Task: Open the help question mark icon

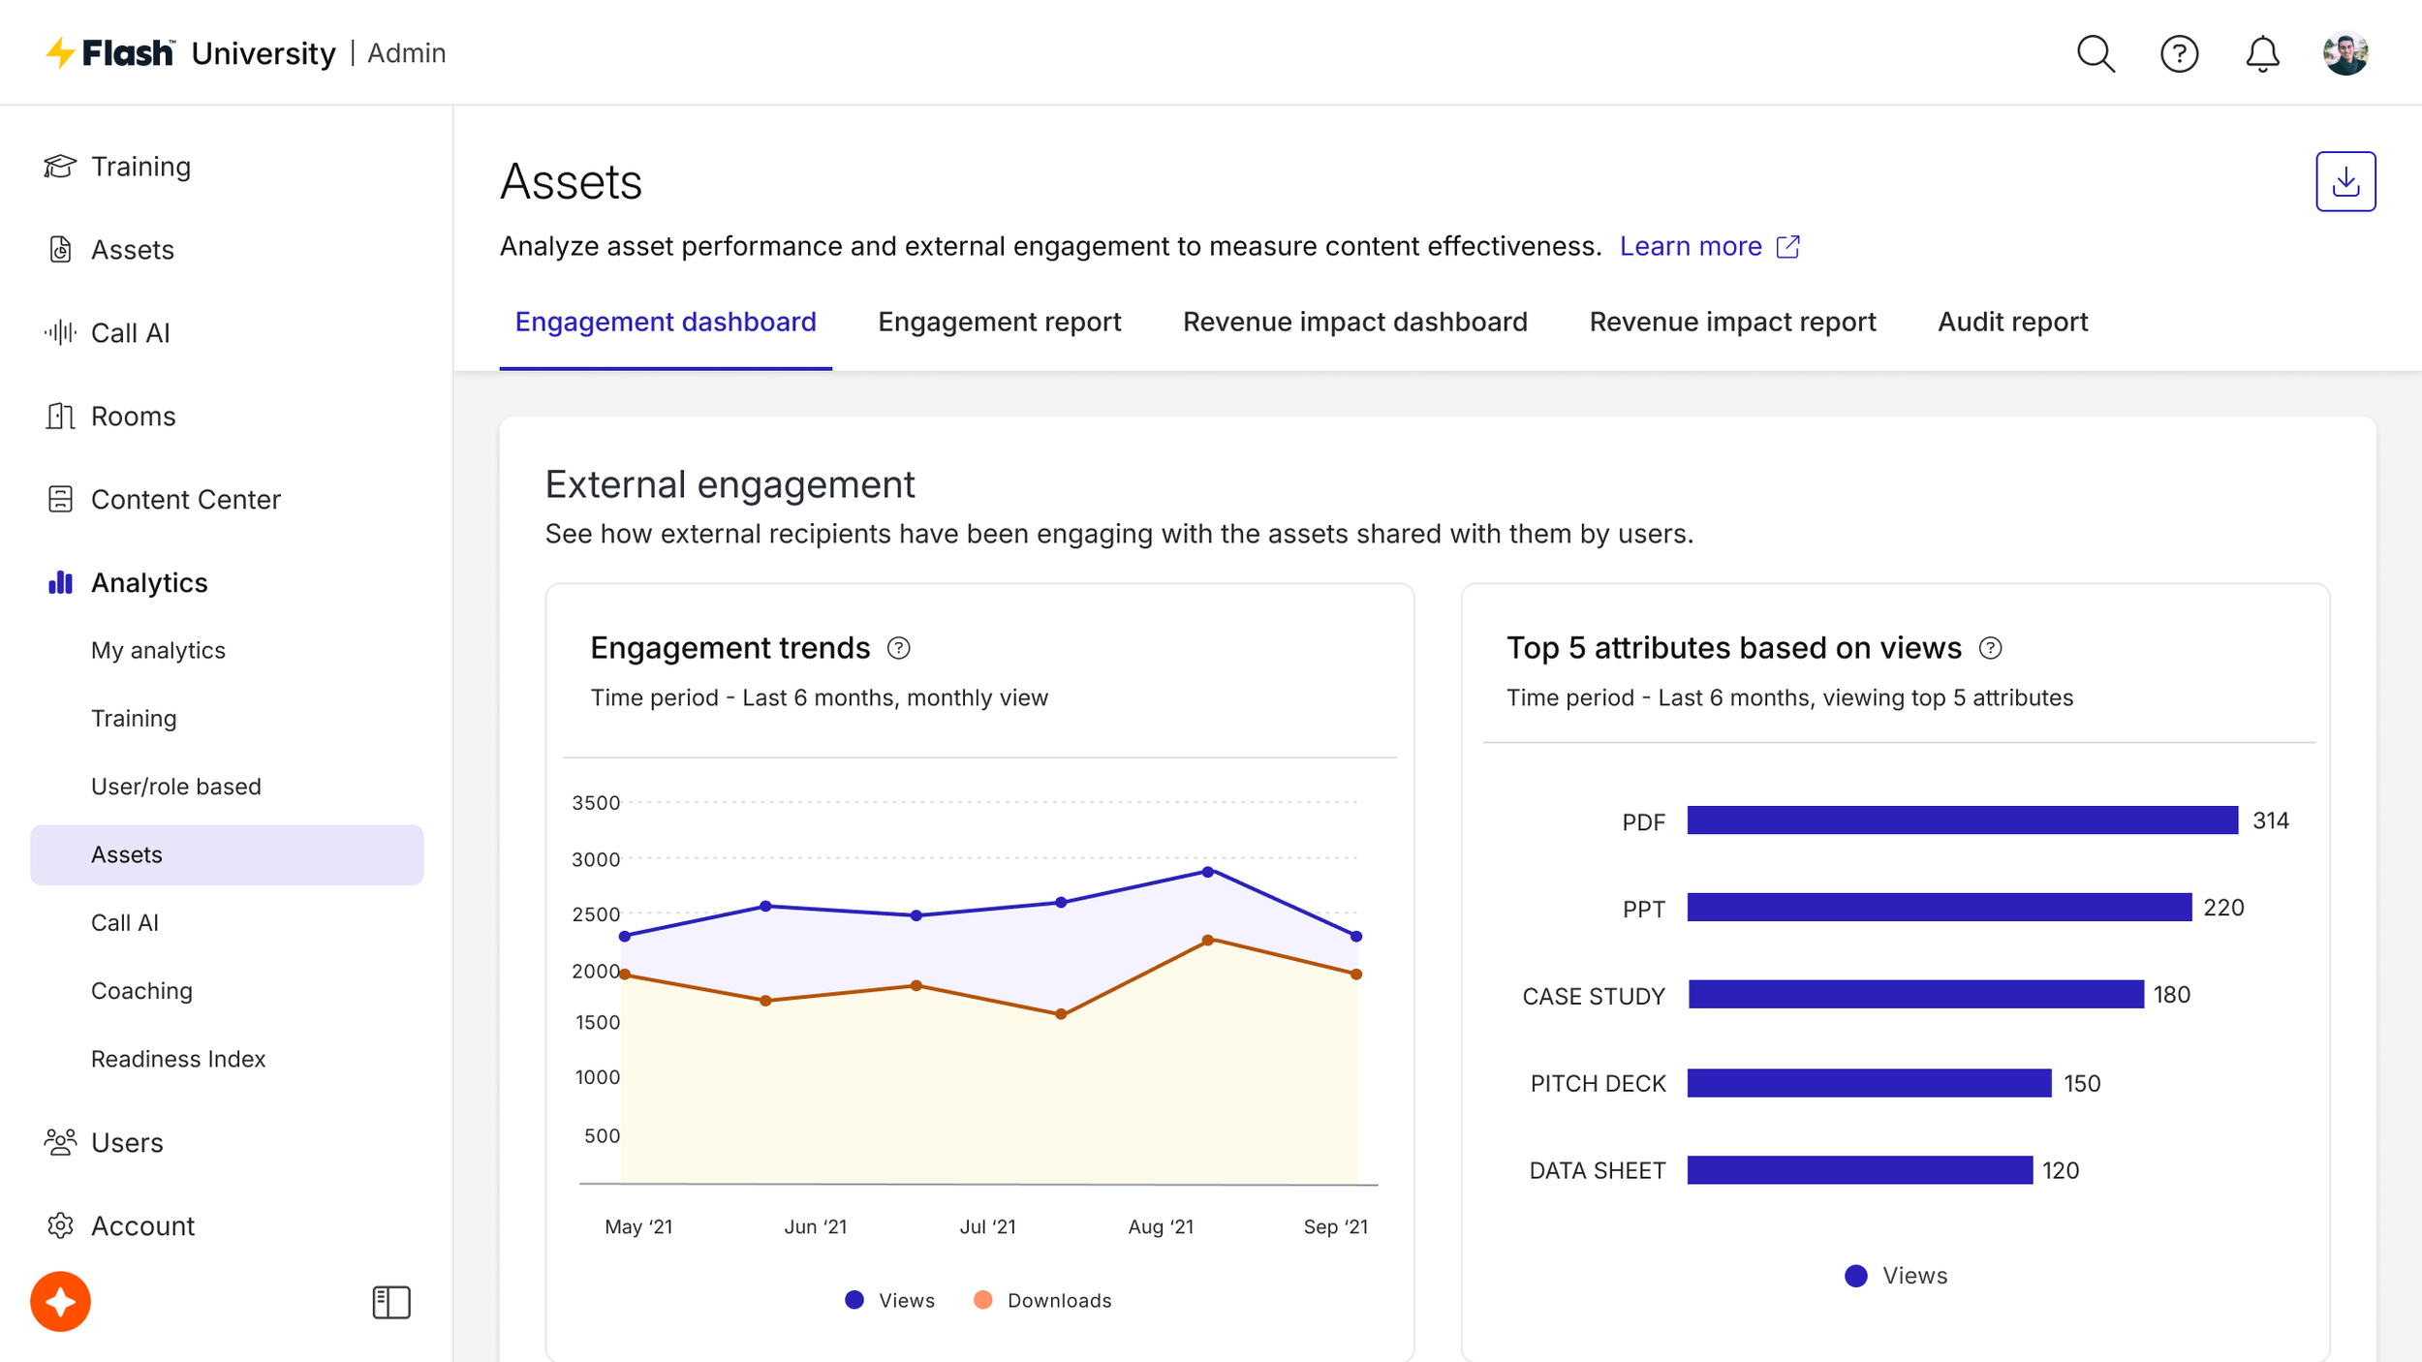Action: [x=2179, y=53]
